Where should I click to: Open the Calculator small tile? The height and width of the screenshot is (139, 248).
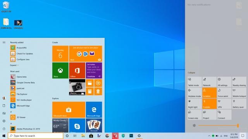pos(90,92)
